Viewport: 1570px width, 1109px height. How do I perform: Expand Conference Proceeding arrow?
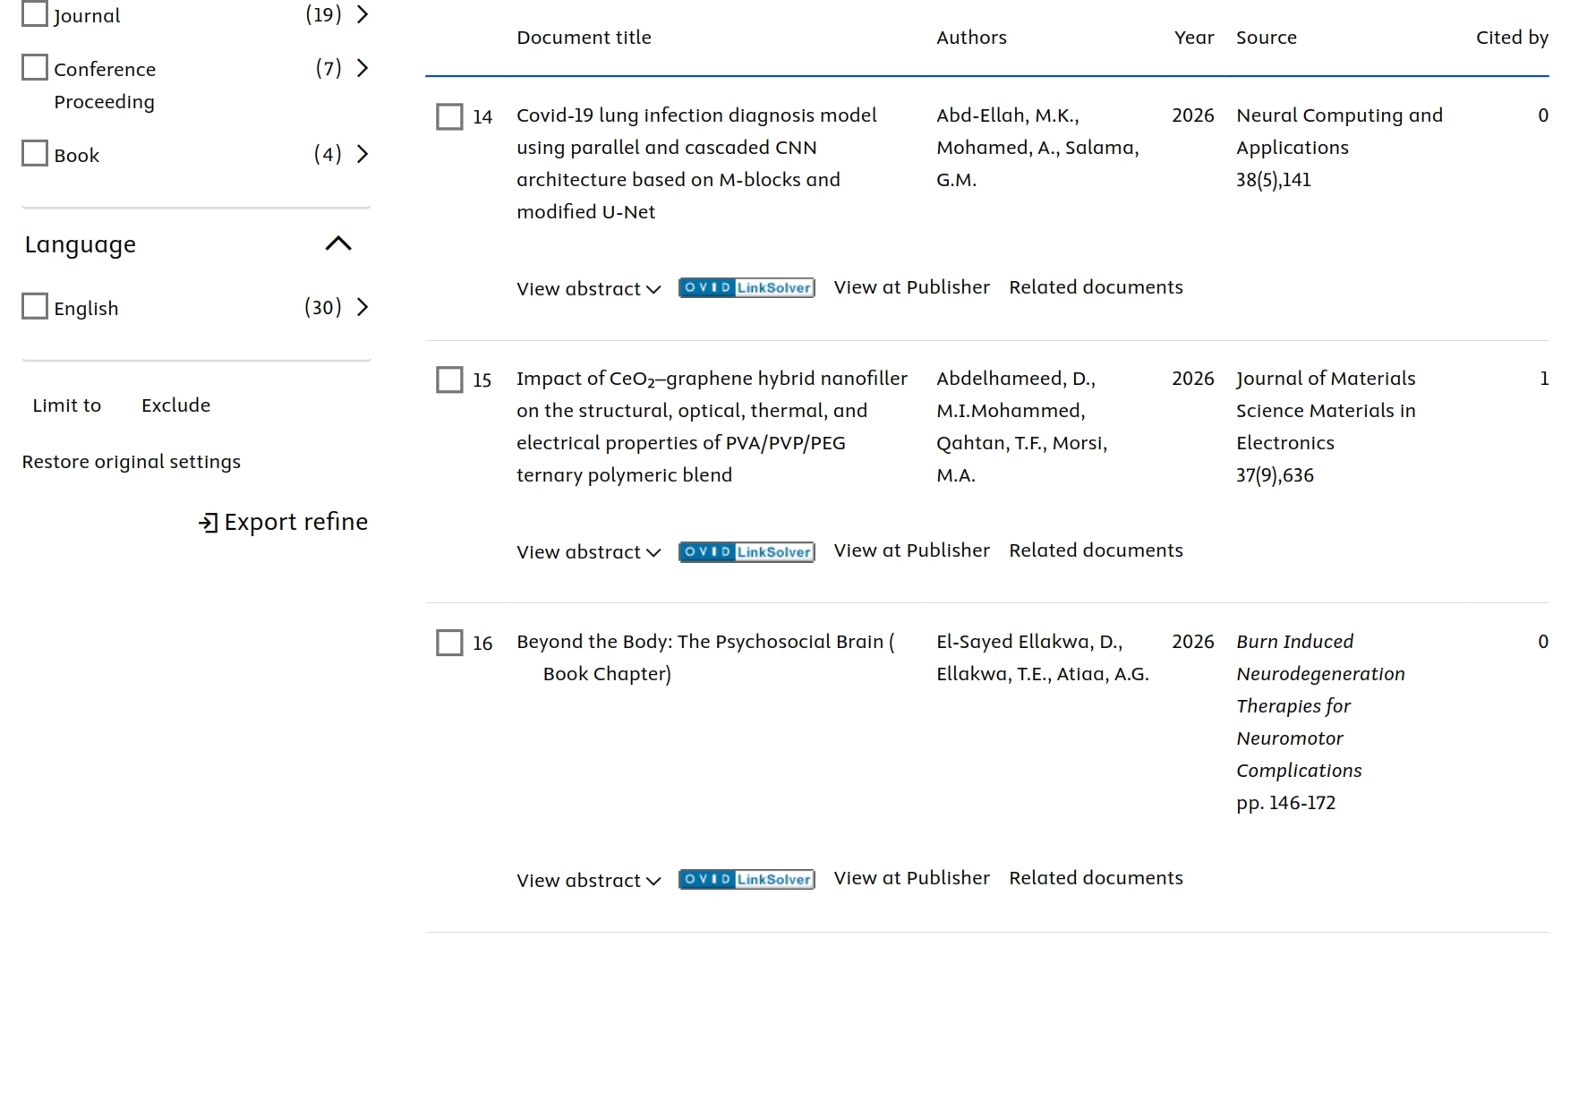click(363, 69)
